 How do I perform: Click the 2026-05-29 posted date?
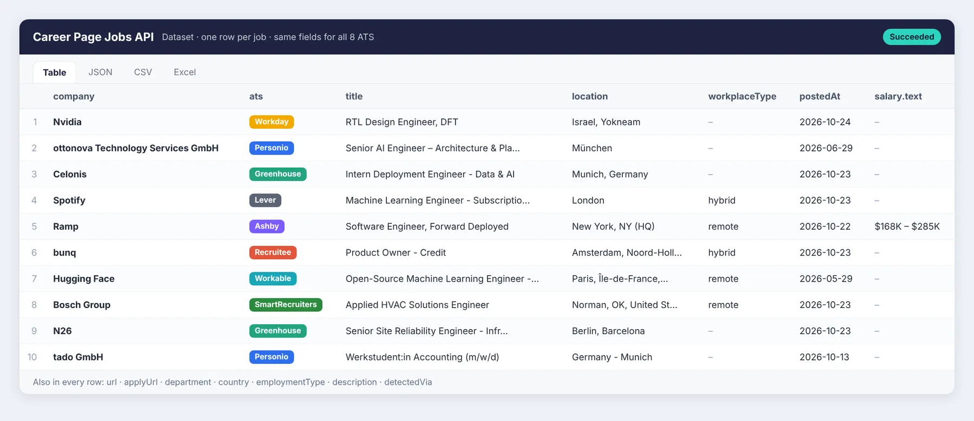pos(826,279)
